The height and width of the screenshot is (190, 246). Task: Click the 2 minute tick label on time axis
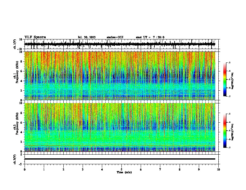point(63,170)
